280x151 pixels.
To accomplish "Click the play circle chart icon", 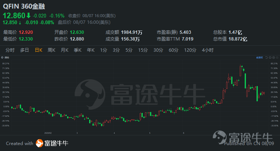I will (273, 57).
